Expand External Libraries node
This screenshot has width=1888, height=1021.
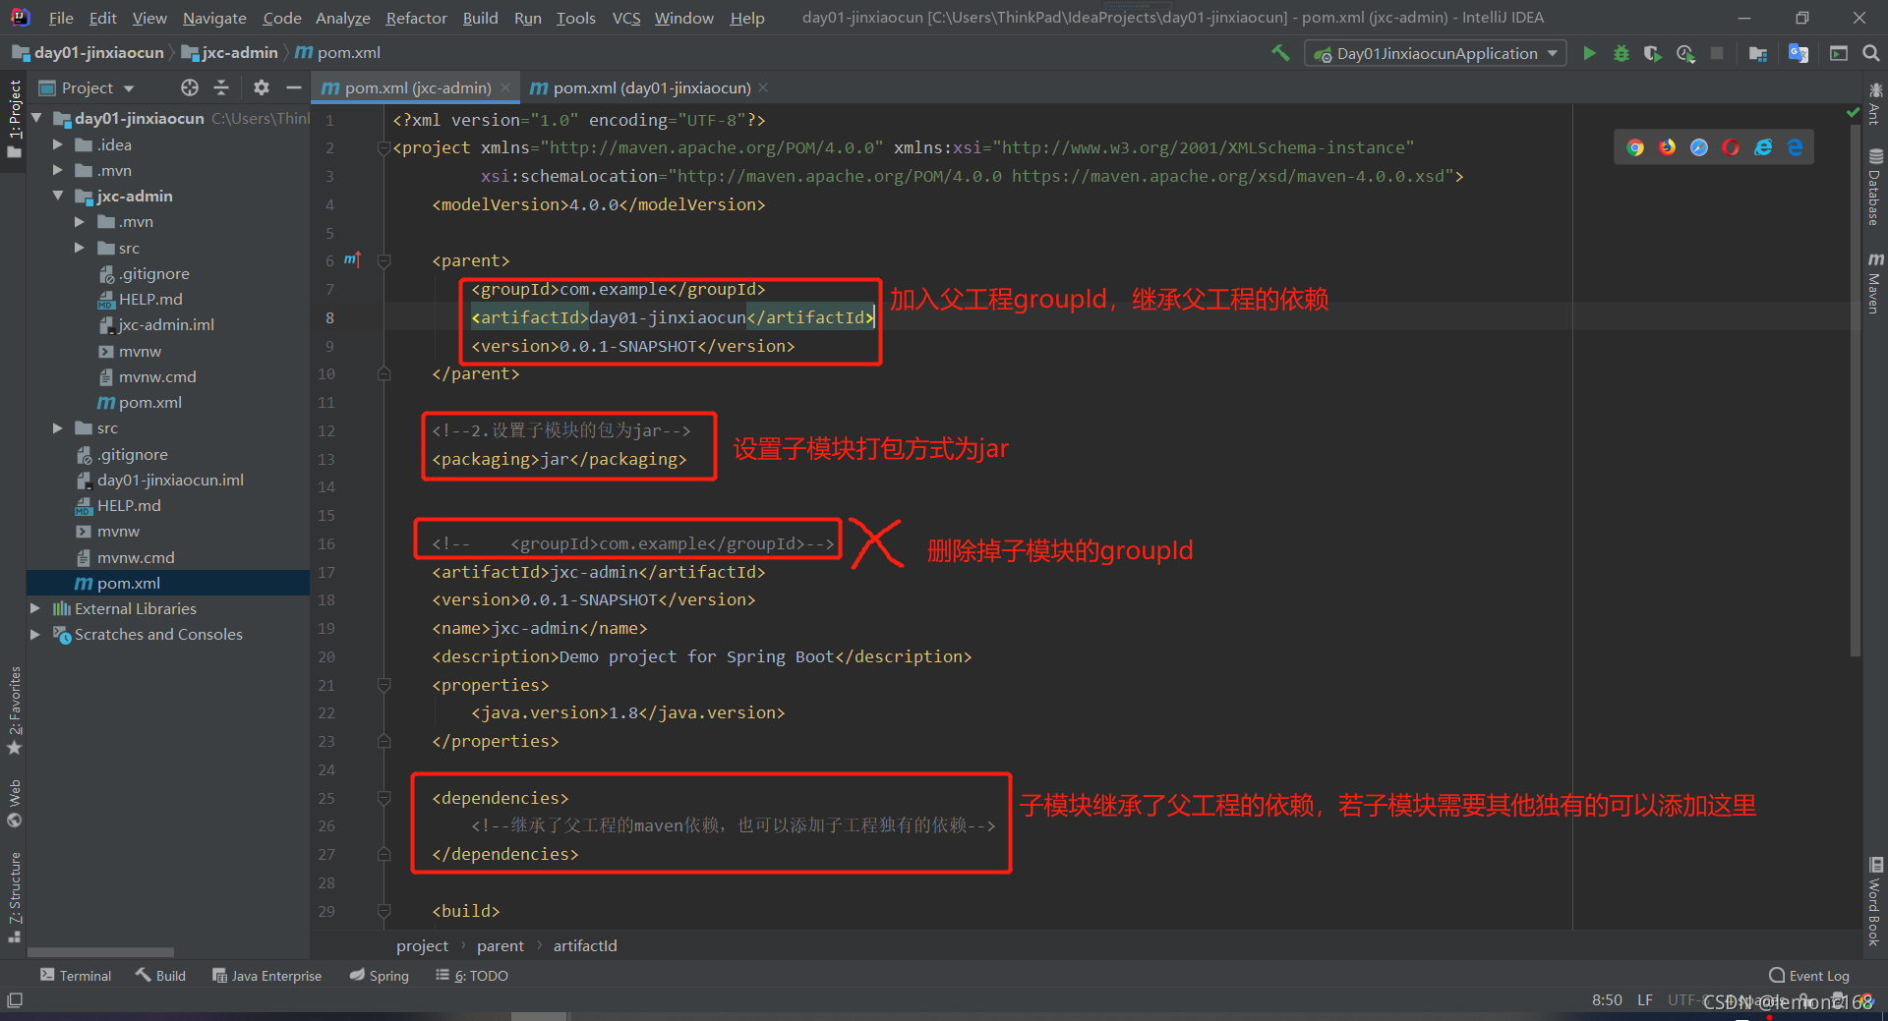pos(35,608)
